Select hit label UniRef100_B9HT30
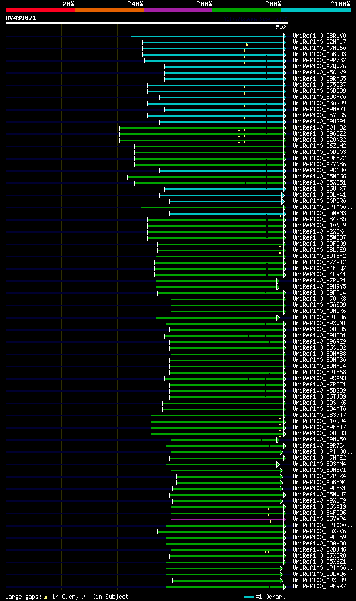Screen dimensions: 356x601 click(x=319, y=360)
